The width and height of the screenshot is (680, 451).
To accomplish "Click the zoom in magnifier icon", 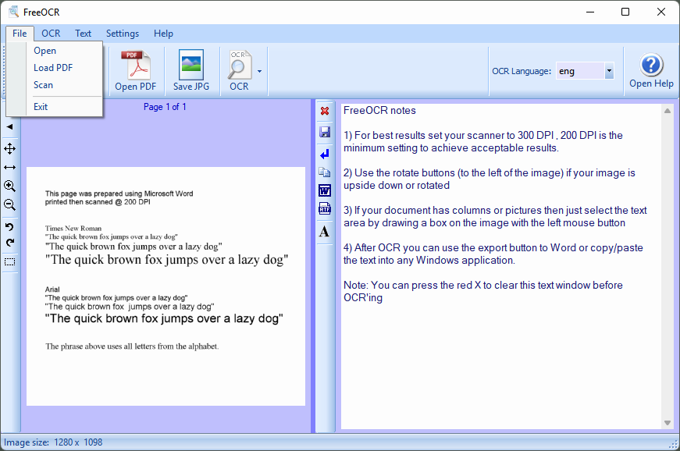I will [9, 186].
